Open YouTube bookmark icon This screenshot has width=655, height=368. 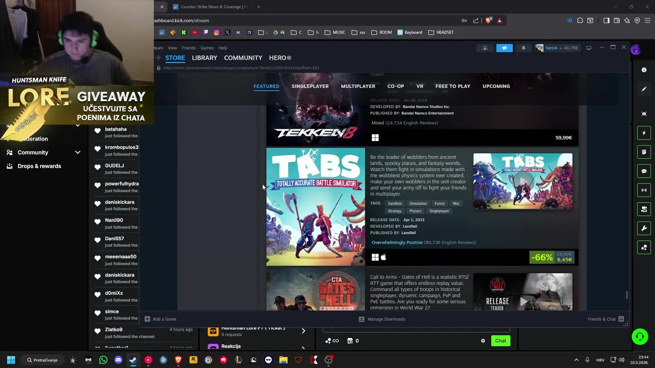[x=195, y=32]
